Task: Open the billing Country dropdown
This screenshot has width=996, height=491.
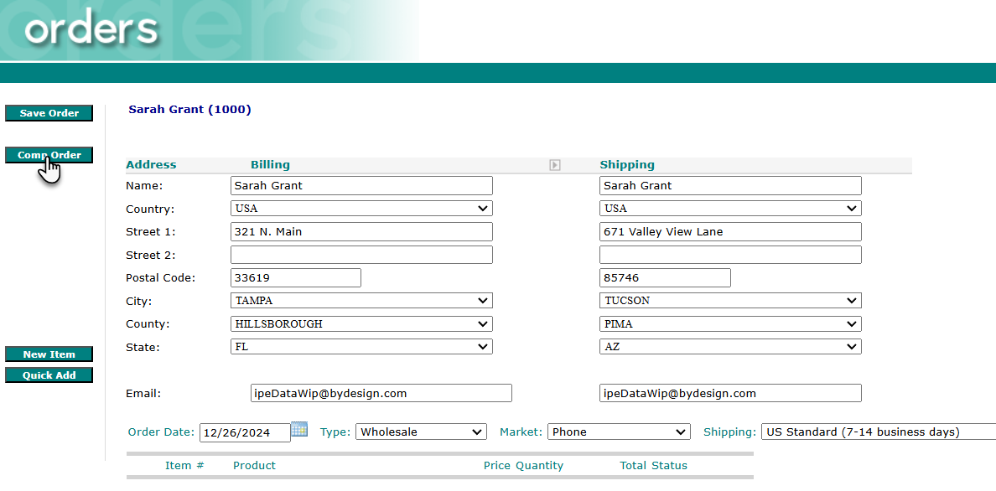Action: (x=361, y=209)
